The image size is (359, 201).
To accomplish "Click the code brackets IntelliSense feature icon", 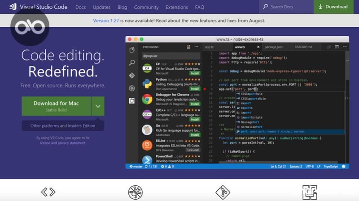I will (48, 192).
